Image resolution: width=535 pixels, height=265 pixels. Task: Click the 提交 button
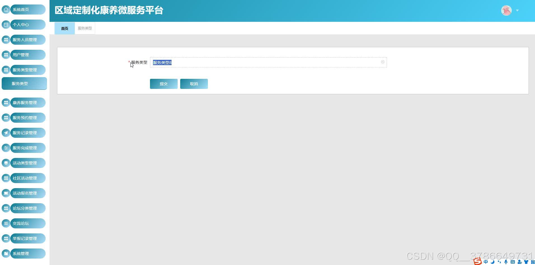164,84
